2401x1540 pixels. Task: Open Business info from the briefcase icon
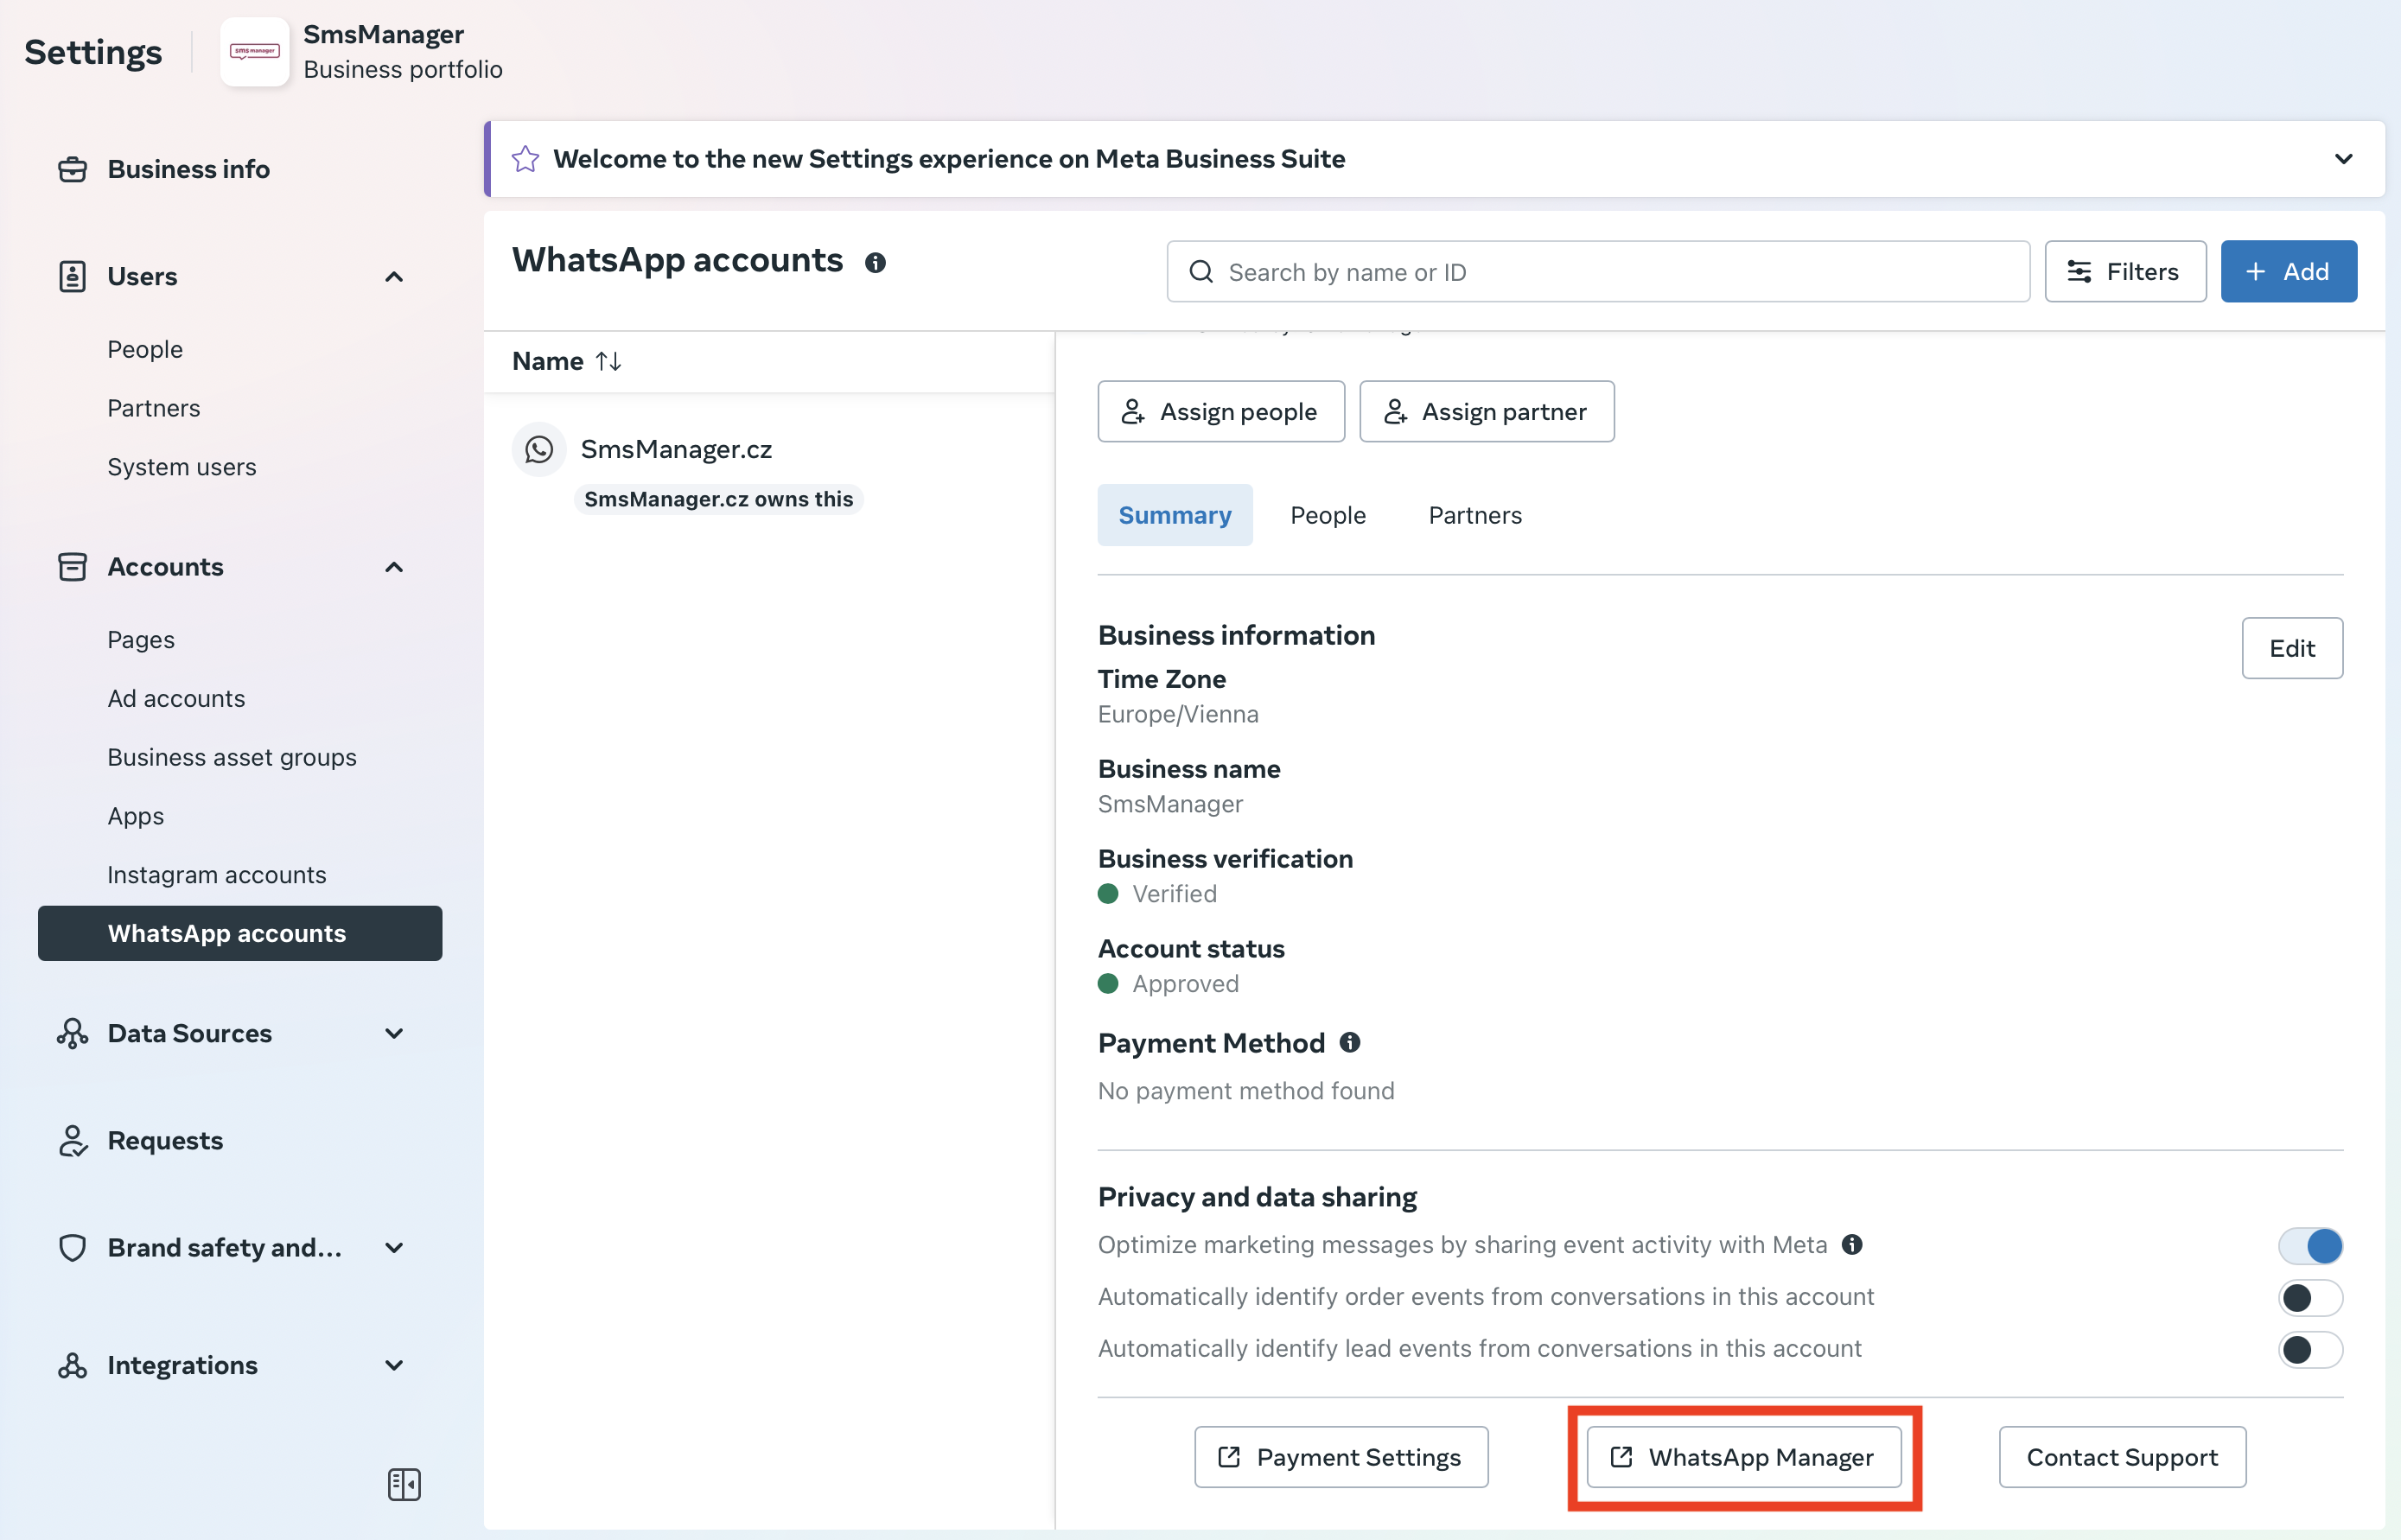72,169
